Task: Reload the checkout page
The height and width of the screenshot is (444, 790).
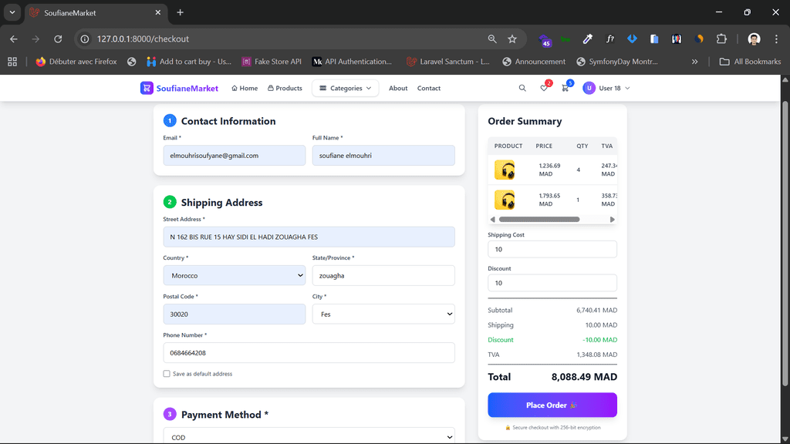Action: point(58,39)
